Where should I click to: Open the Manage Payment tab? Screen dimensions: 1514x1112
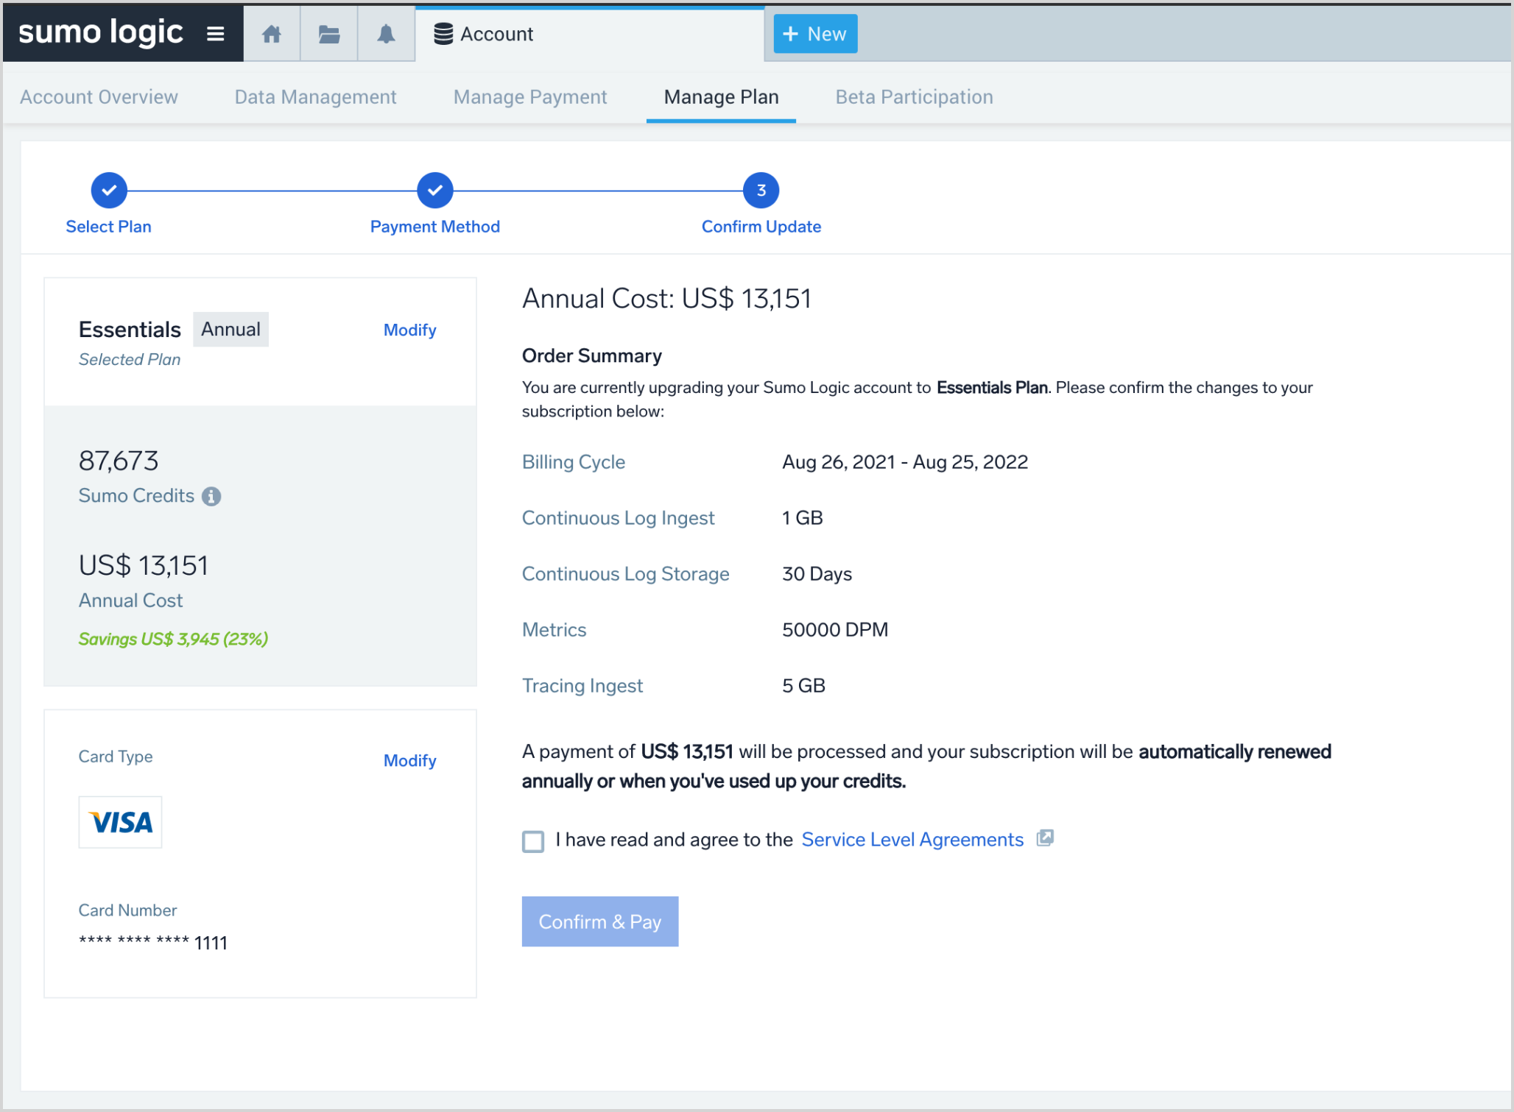click(x=530, y=97)
